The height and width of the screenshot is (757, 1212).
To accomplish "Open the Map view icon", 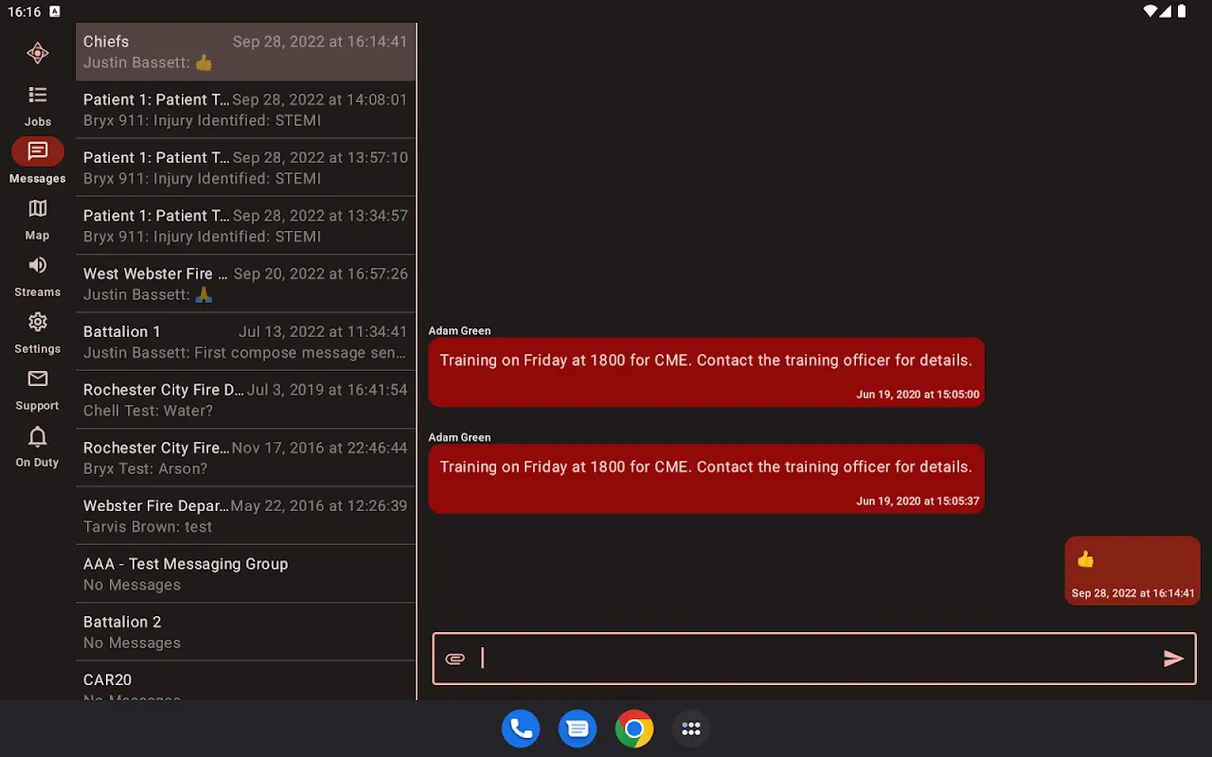I will pos(38,208).
